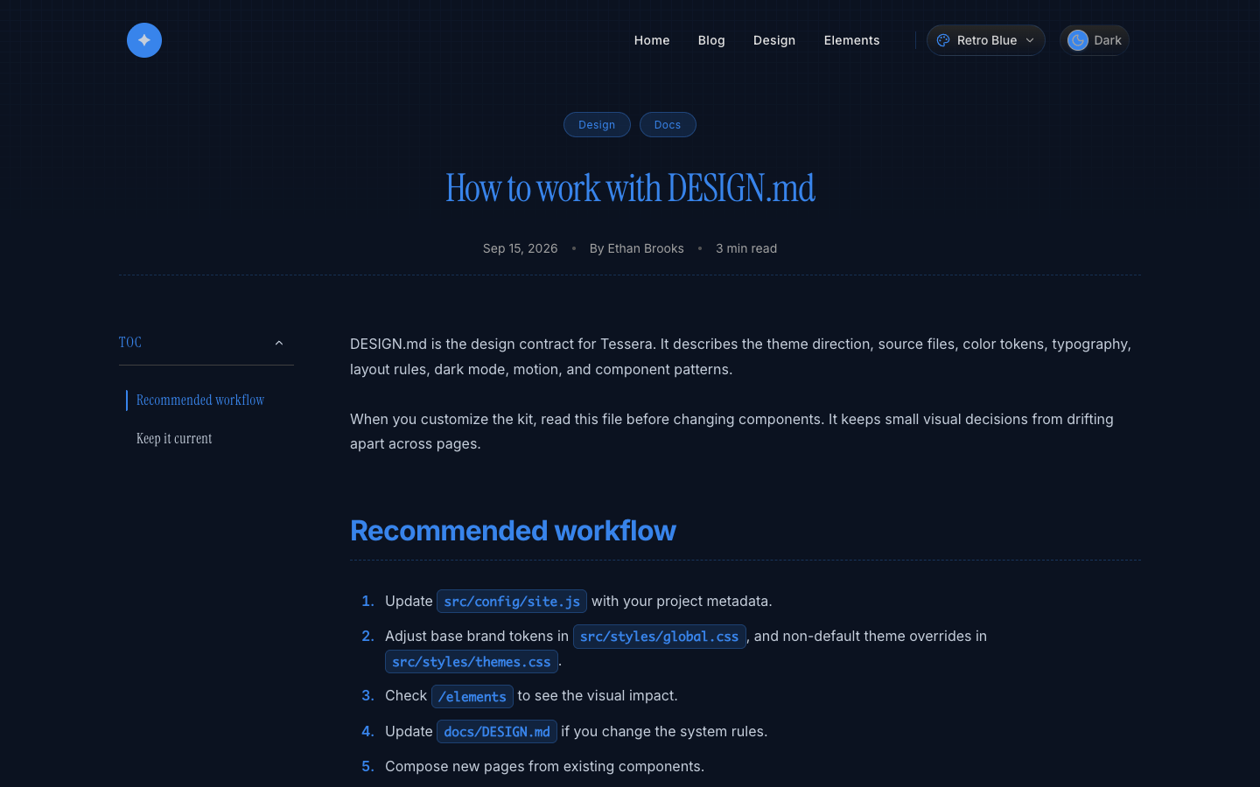Click list item Compose new pages from existing components
Image resolution: width=1260 pixels, height=787 pixels.
[x=544, y=767]
